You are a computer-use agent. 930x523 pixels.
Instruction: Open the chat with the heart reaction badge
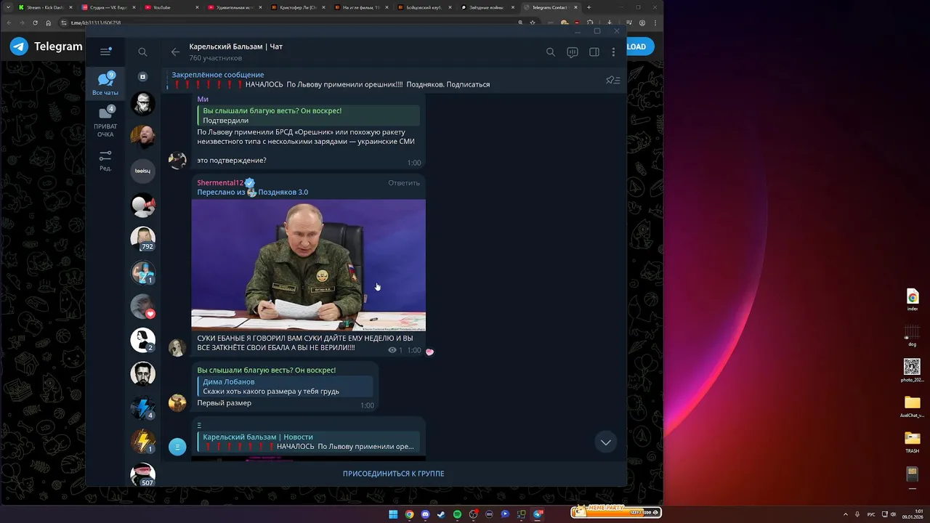pyautogui.click(x=142, y=307)
